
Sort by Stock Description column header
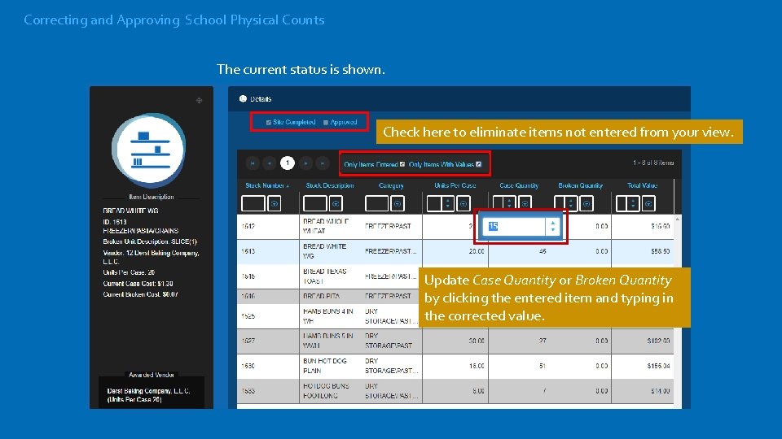click(x=330, y=185)
